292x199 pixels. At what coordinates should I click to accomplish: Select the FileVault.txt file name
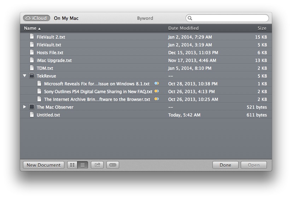pos(49,45)
